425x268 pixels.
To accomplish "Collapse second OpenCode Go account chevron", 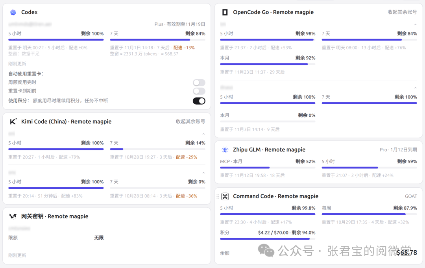I will click(x=415, y=88).
